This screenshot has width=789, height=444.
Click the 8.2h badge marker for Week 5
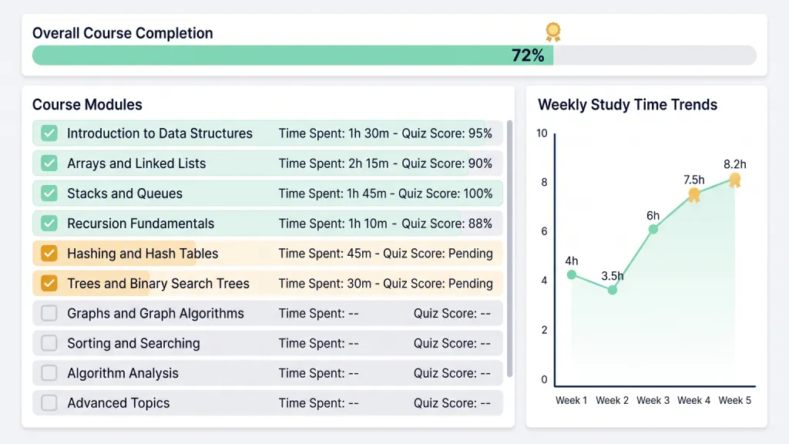tap(734, 180)
